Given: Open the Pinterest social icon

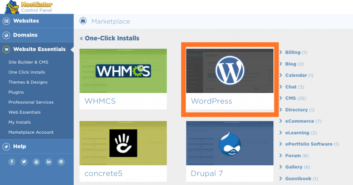Looking at the screenshot, I should (61, 162).
